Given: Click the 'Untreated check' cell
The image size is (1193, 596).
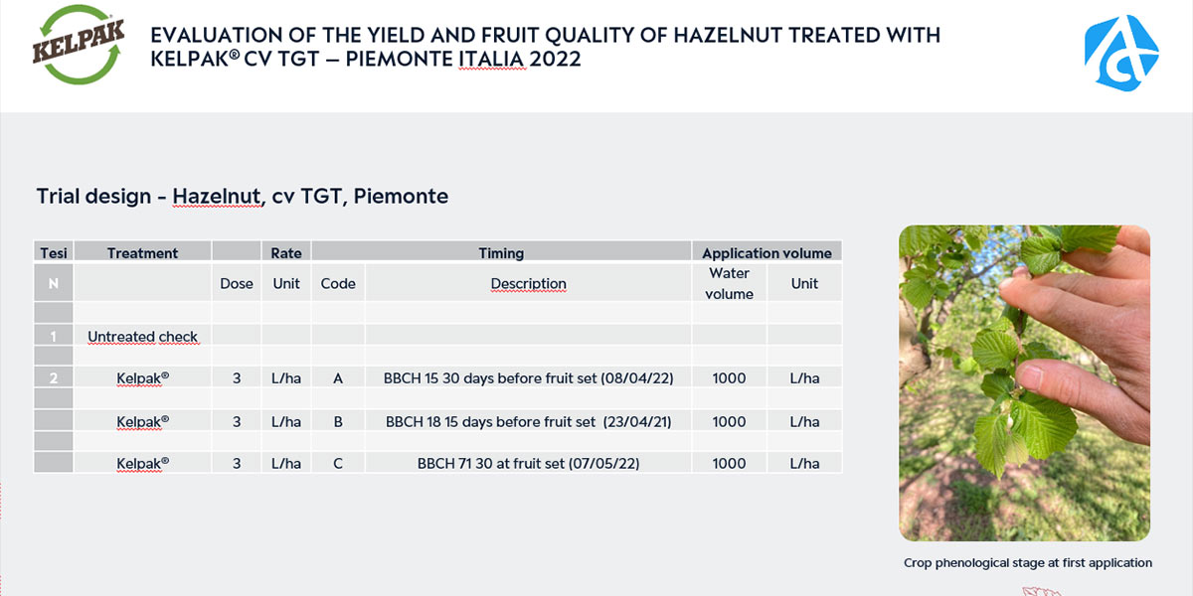Looking at the screenshot, I should tap(142, 337).
